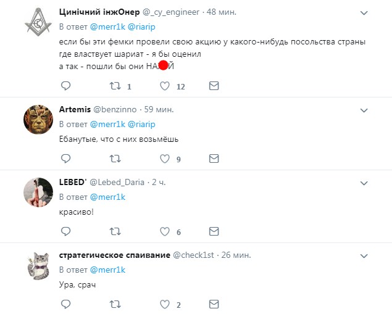Open dropdown arrow on LEBED' tweet
Viewport: 392px width, 314px height.
click(365, 182)
